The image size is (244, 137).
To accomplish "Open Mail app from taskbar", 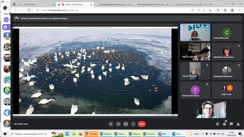I will pos(67,134).
